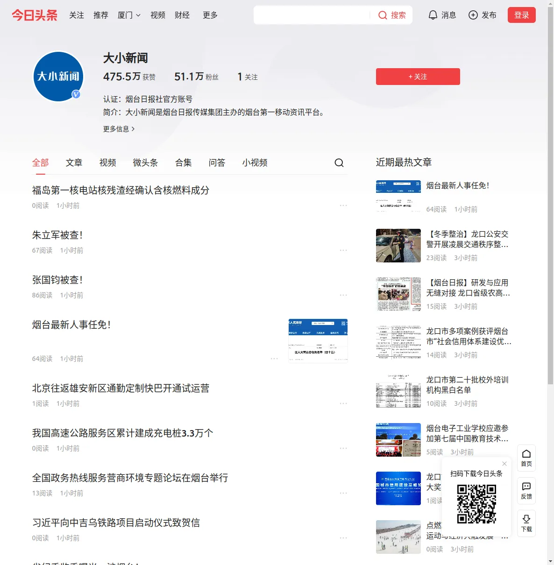Screen dimensions: 554x565
Task: Open more options for 中吉乌铁路 article
Action: click(343, 538)
